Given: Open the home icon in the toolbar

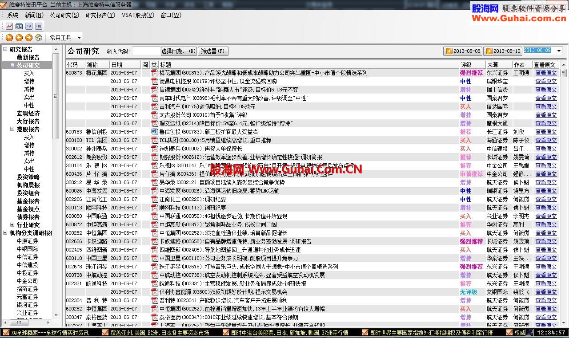Looking at the screenshot, I should [39, 38].
